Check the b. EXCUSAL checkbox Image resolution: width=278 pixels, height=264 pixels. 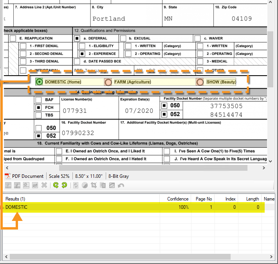click(x=123, y=38)
